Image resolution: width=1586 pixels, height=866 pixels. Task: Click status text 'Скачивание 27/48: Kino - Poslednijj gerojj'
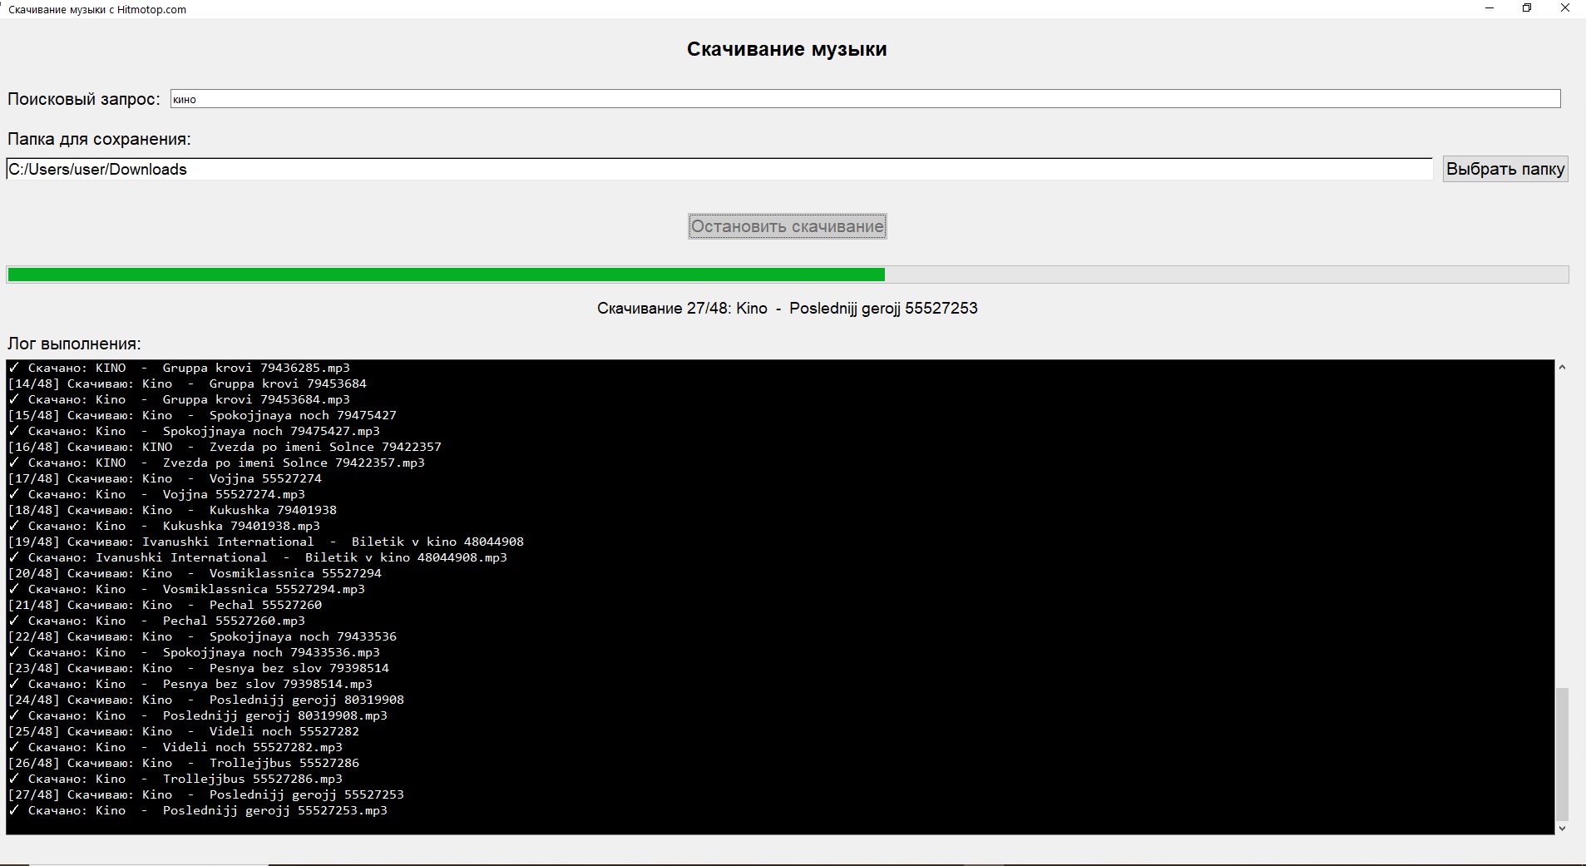787,309
